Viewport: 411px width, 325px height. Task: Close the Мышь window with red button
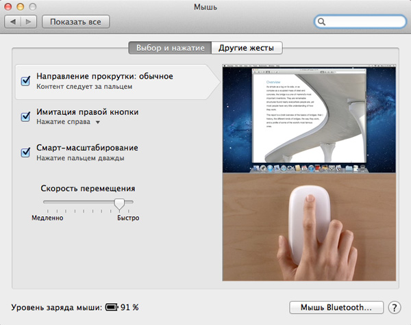pos(11,7)
